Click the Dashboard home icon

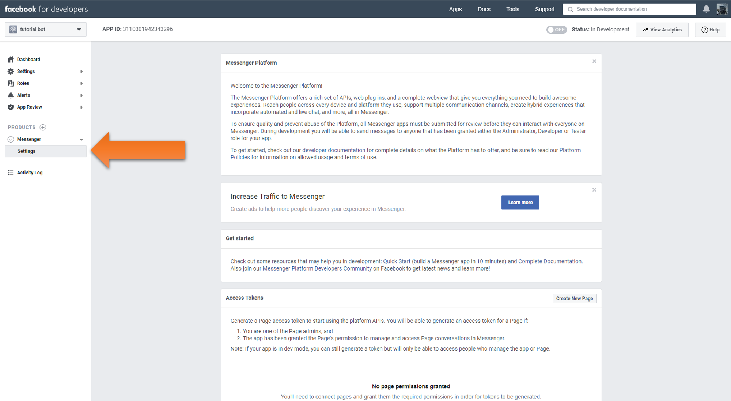point(11,59)
